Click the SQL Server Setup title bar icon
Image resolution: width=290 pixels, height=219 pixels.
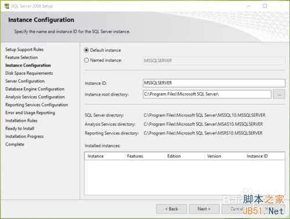click(x=6, y=6)
